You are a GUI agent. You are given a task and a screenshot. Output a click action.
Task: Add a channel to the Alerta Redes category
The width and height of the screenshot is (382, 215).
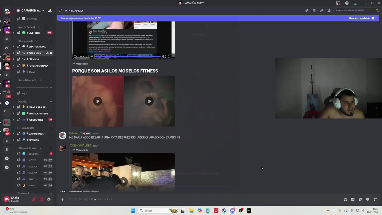pos(51,27)
